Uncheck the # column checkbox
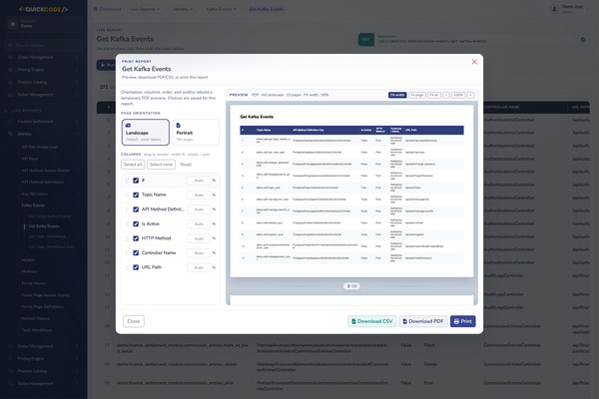This screenshot has height=399, width=599. click(x=136, y=181)
